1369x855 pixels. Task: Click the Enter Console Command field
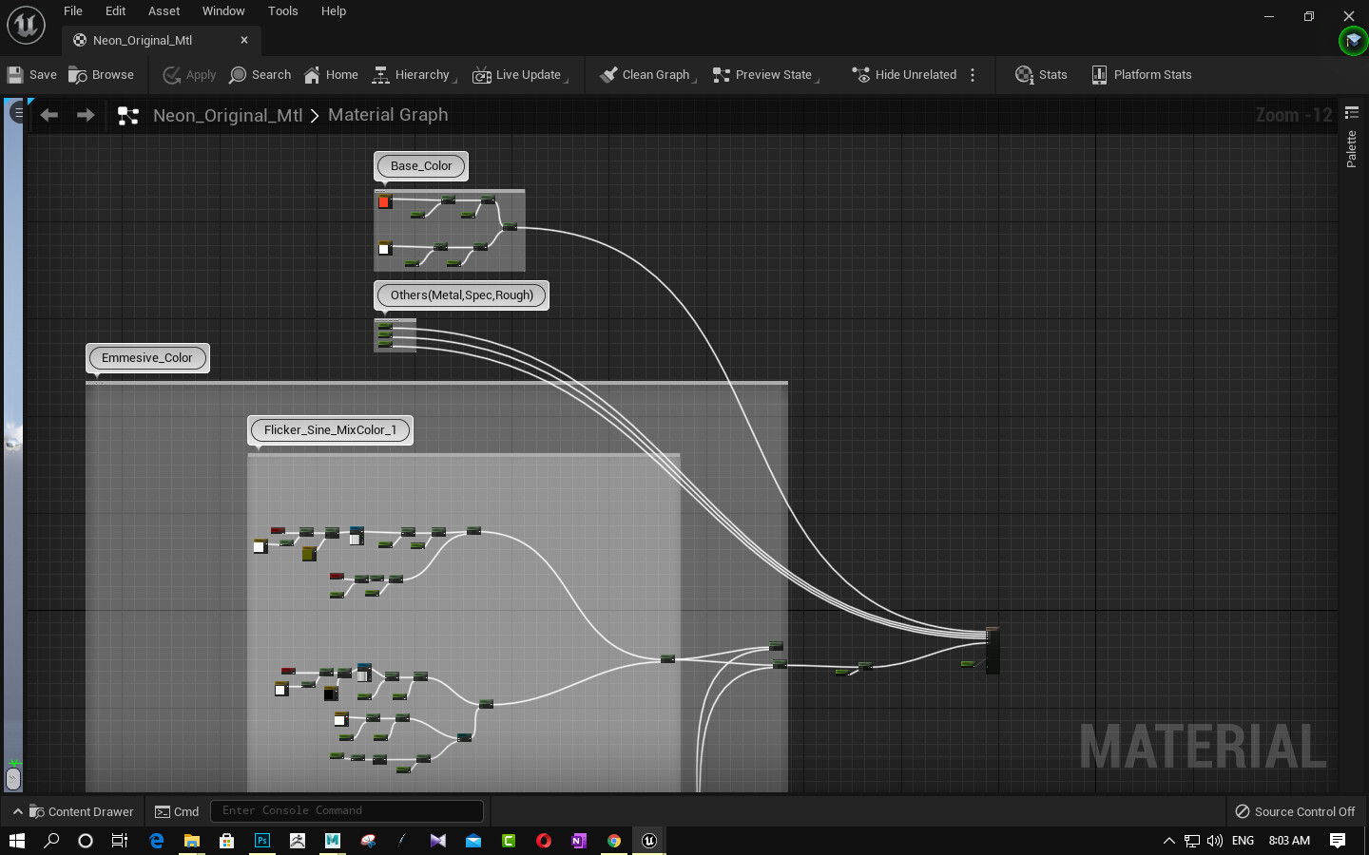tap(347, 810)
